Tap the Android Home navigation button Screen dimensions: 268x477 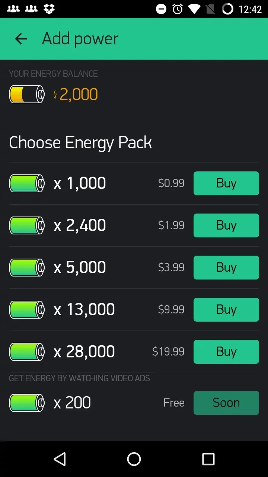134,459
